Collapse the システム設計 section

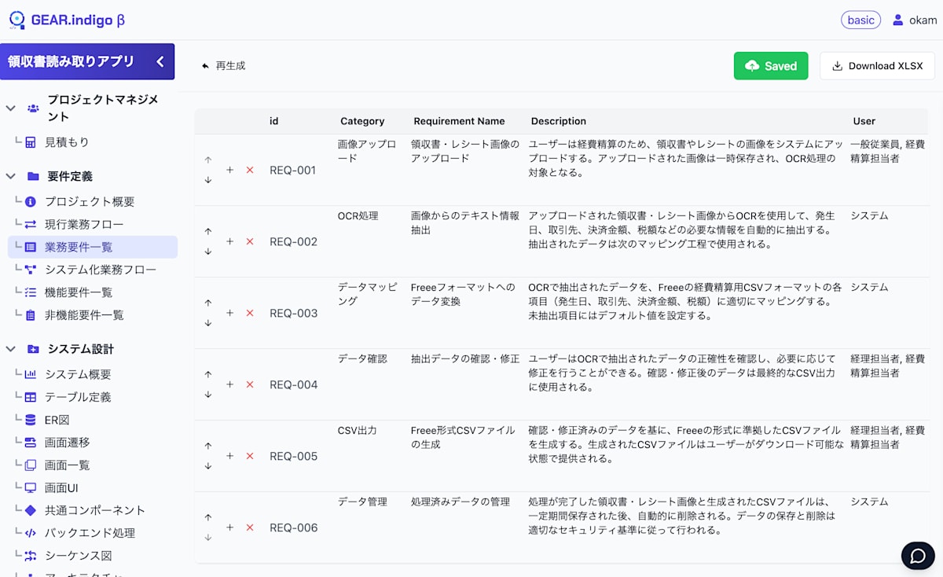point(10,349)
